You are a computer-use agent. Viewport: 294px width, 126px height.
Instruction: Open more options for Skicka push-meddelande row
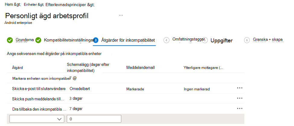(240, 98)
